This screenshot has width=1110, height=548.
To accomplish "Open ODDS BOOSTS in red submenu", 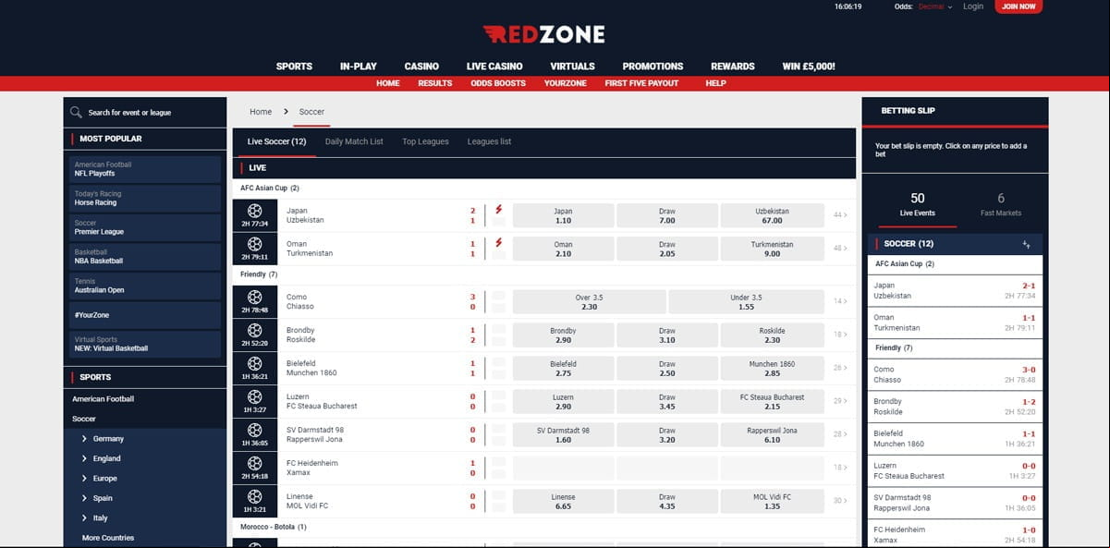I will 497,83.
